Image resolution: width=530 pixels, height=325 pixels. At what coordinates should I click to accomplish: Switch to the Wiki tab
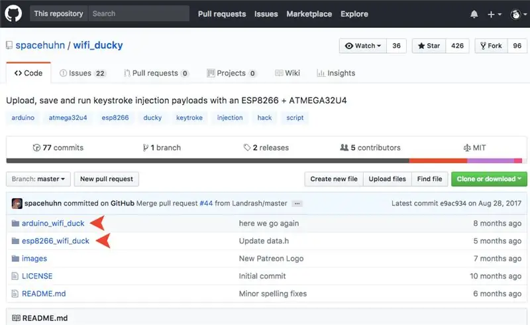point(288,73)
